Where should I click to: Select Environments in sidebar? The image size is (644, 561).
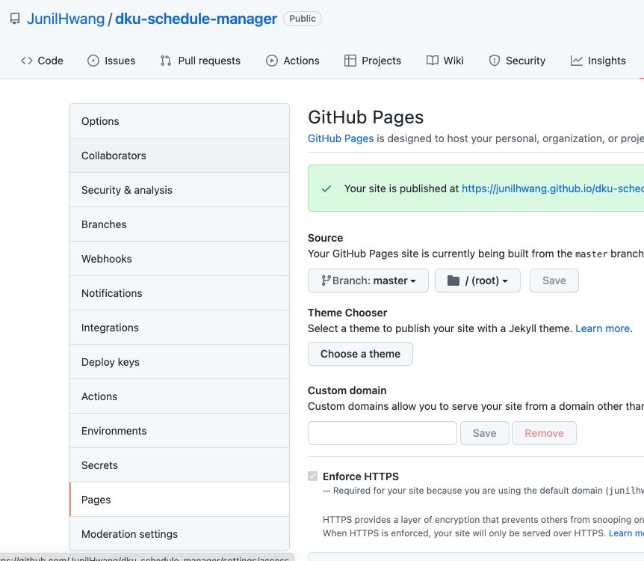click(x=179, y=431)
